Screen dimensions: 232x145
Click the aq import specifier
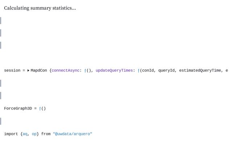[x=25, y=134]
